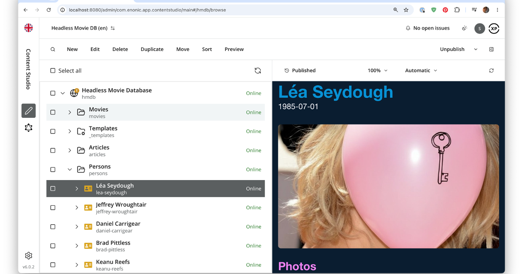This screenshot has height=274, width=523.
Task: Expand the Movies folder
Action: click(x=70, y=112)
